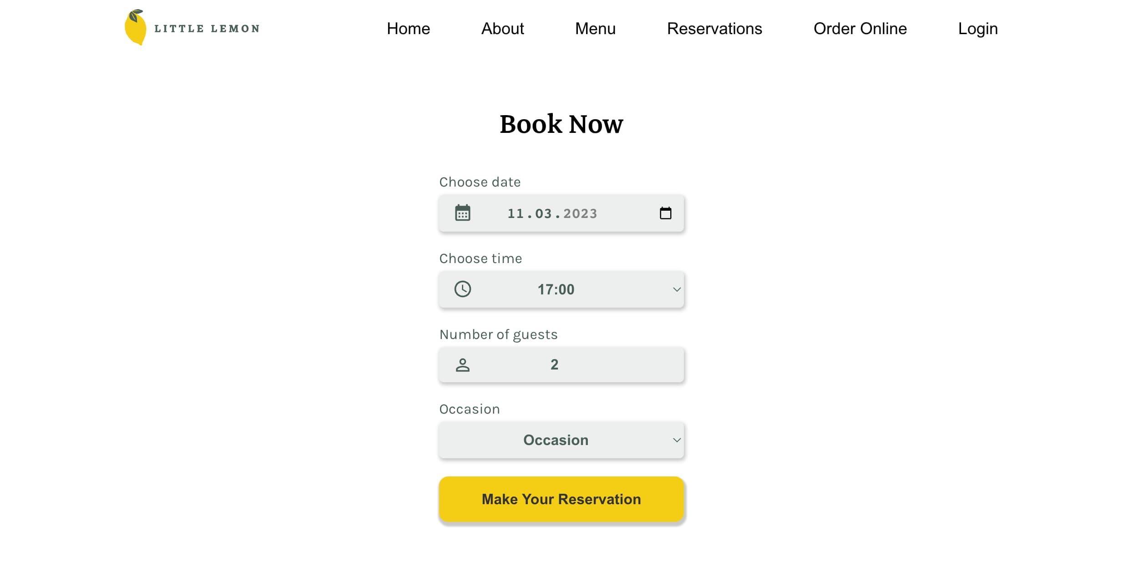1123x567 pixels.
Task: Open the Reservations menu item
Action: 714,28
